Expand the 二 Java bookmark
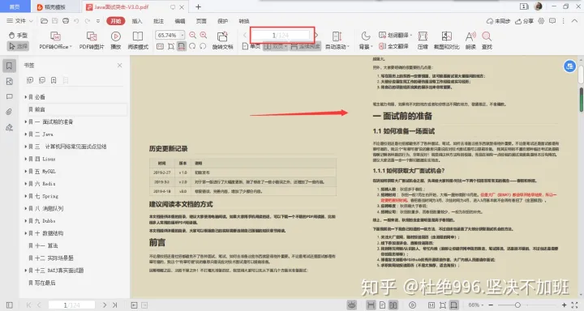 pos(26,134)
